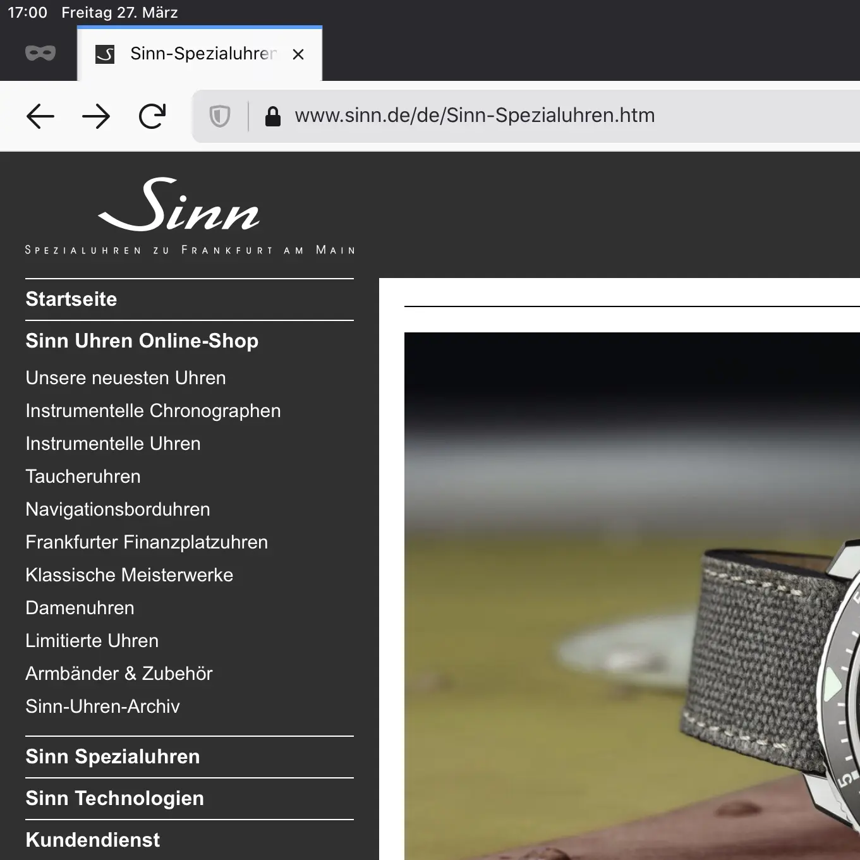Screen dimensions: 860x860
Task: Open Instrumentelle Chronographen link
Action: (153, 411)
